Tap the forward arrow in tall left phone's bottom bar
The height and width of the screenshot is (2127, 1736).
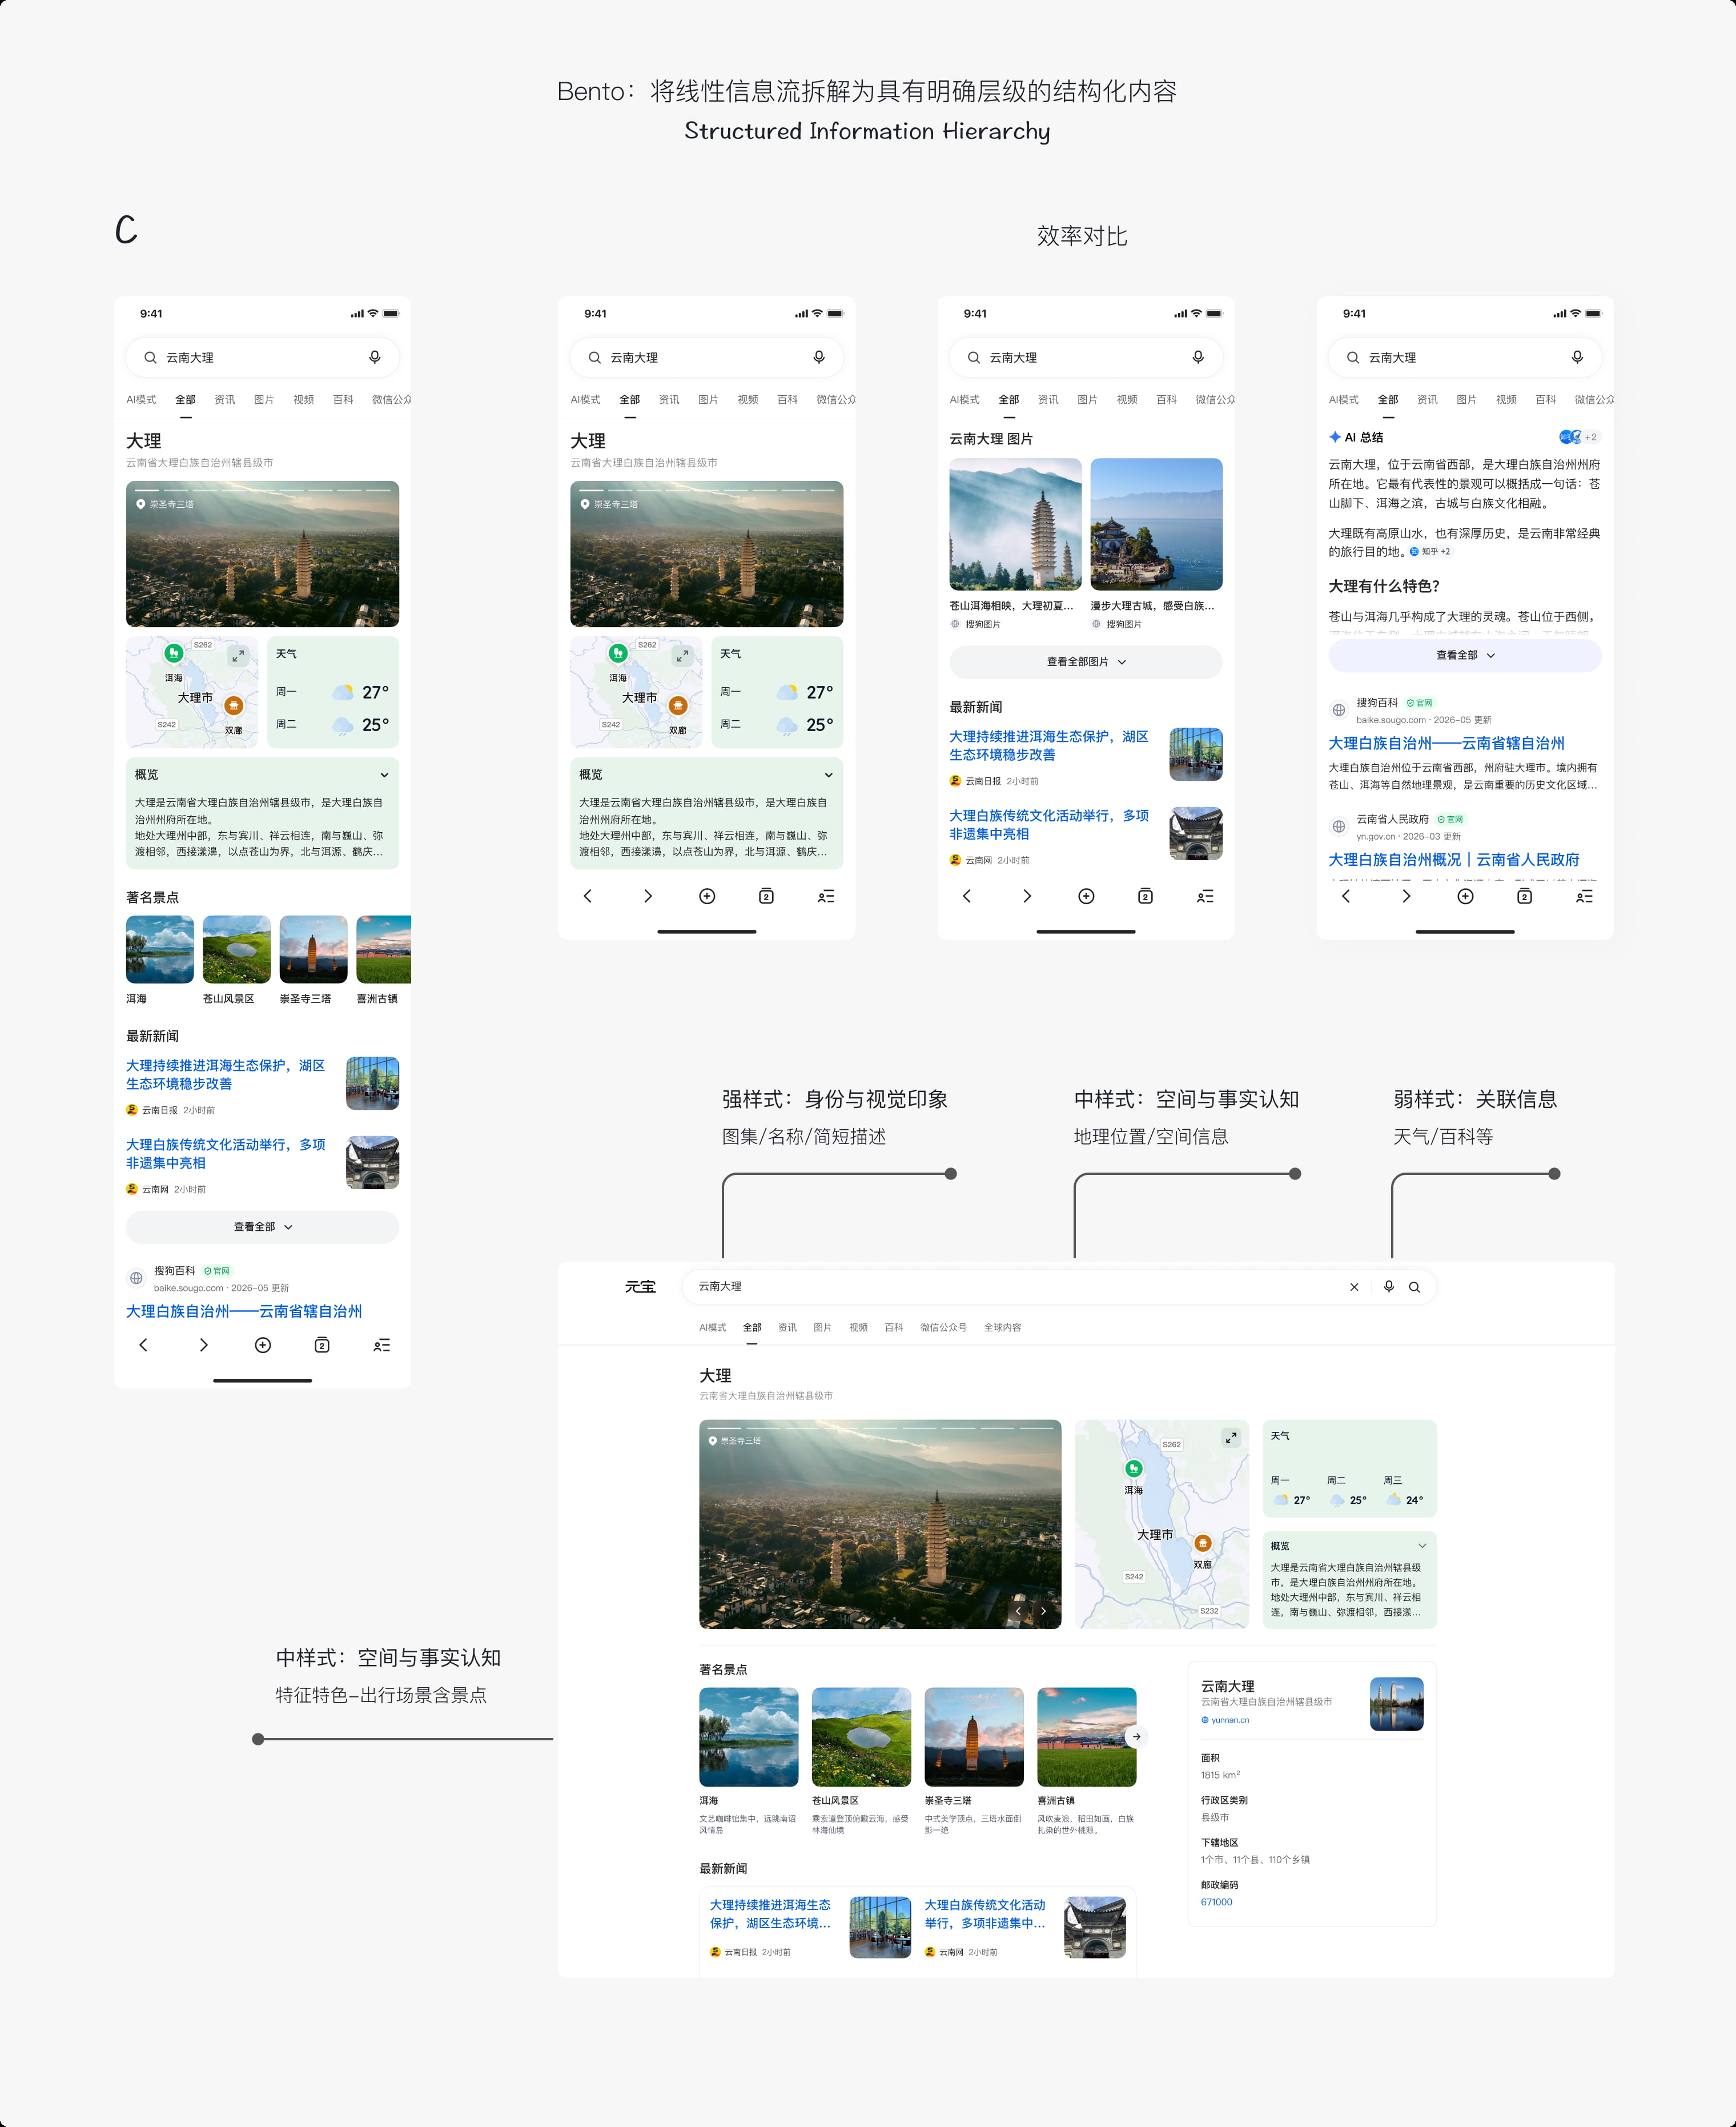point(204,1345)
